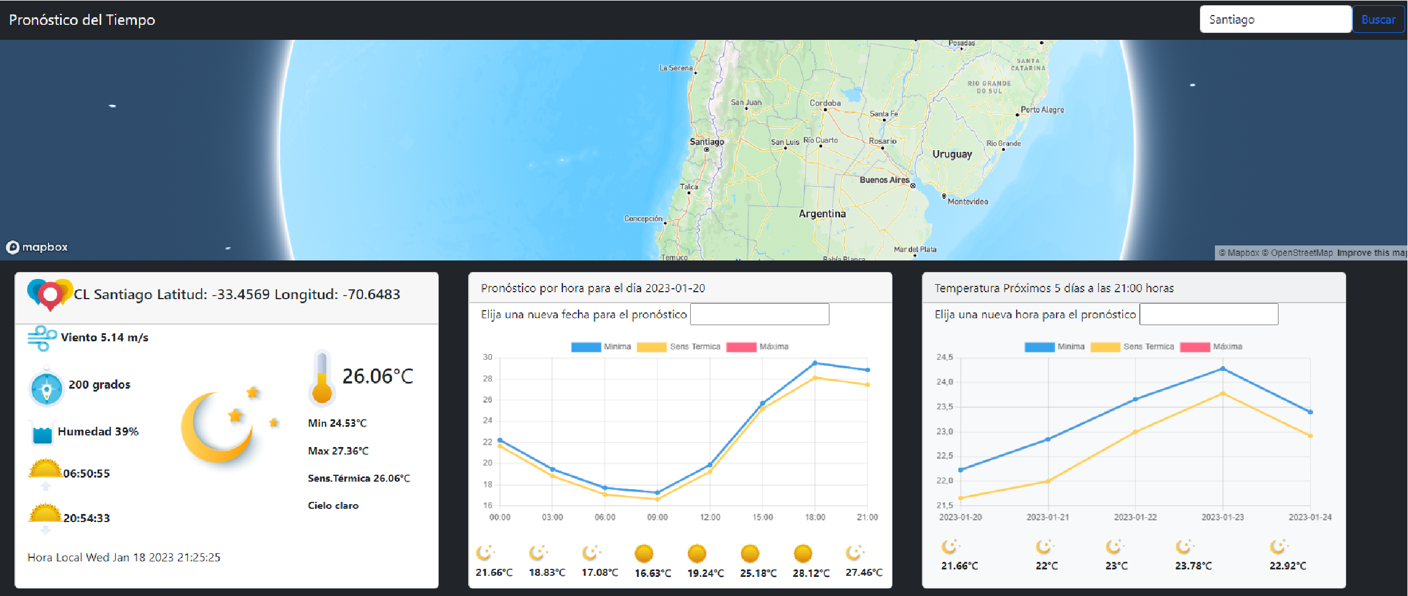Click the moon icon above 22°C
Viewport: 1408px width, 596px height.
point(1045,546)
